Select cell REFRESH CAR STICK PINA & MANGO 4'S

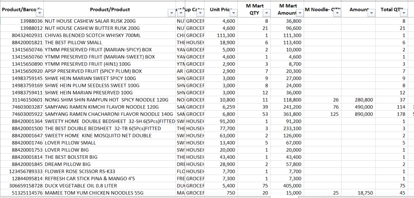coord(110,179)
